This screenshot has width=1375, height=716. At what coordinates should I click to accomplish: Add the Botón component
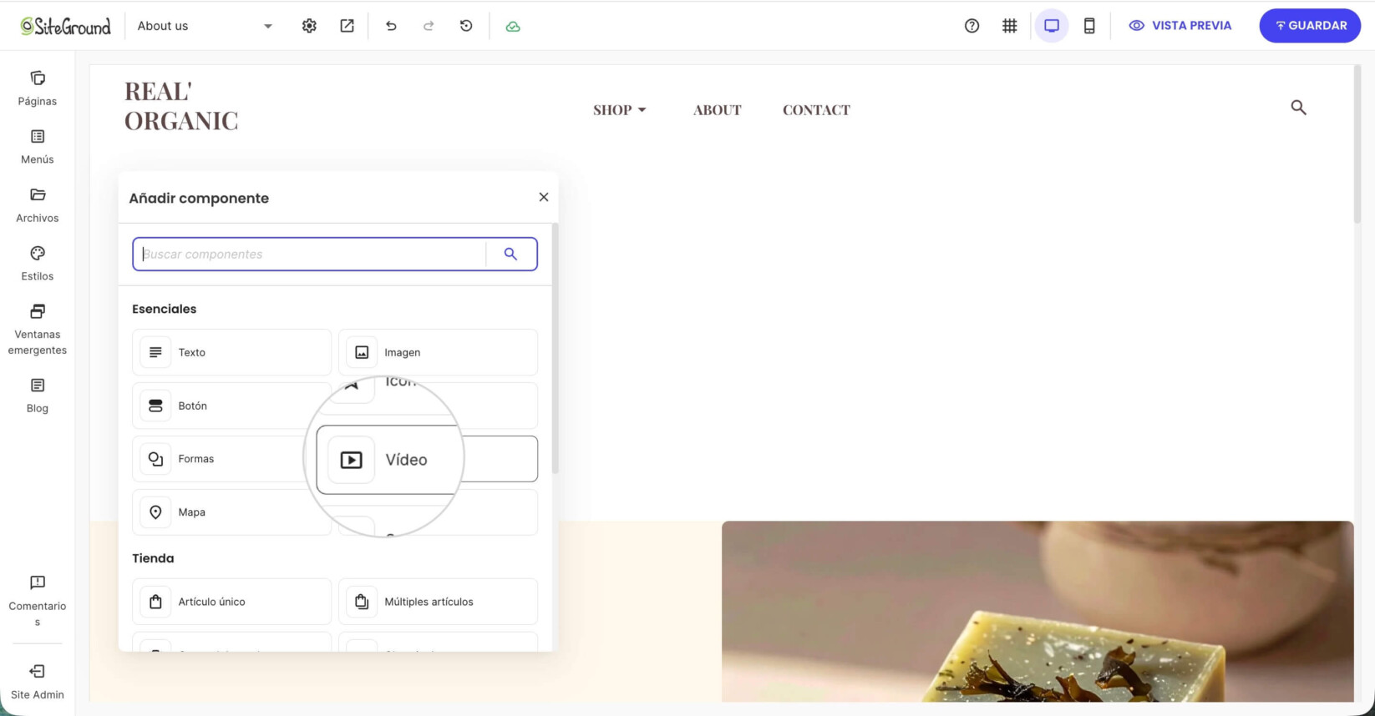click(x=231, y=406)
